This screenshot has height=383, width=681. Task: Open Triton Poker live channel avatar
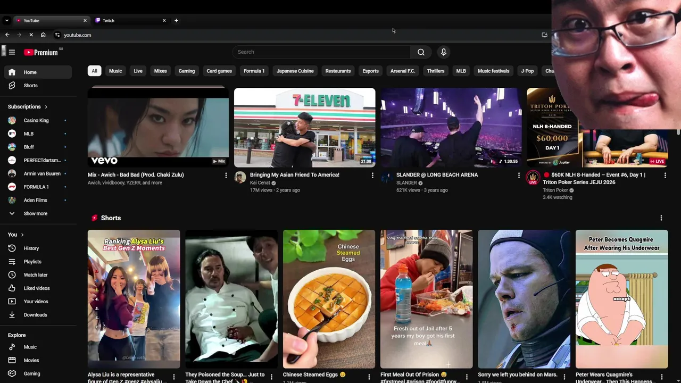[x=533, y=178]
